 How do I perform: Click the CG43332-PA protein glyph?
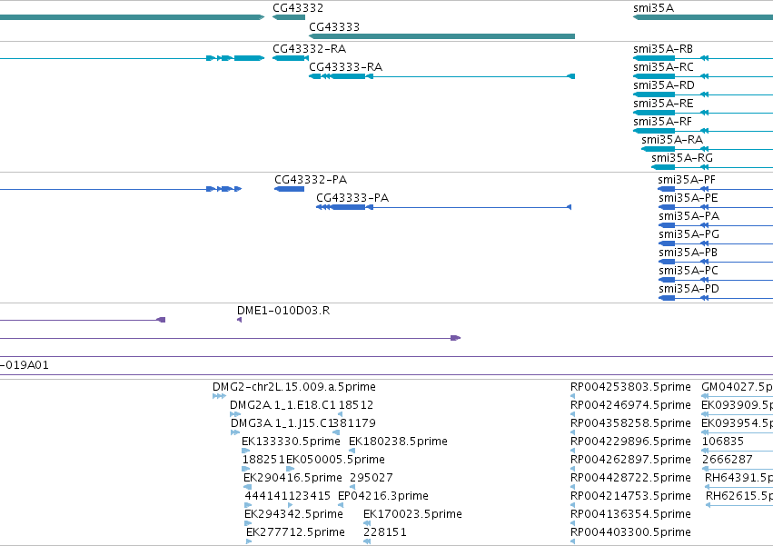pos(290,189)
